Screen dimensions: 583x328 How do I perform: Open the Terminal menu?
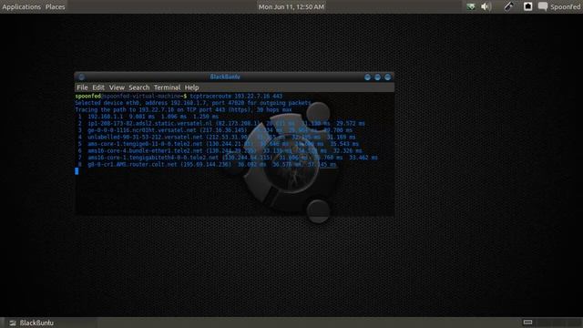click(x=167, y=87)
